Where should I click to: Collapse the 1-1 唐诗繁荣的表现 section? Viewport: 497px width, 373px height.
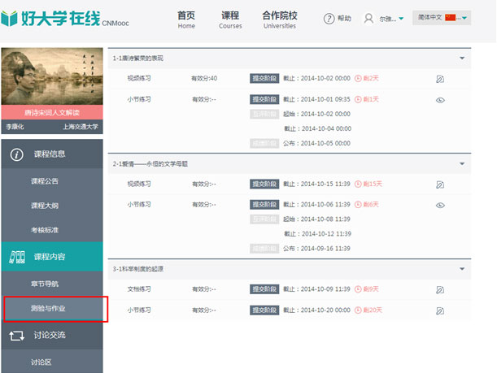(462, 59)
